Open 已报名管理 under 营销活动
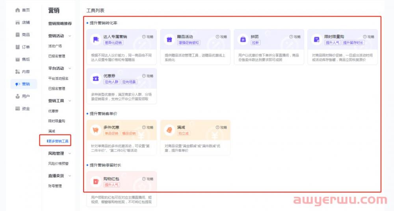The image size is (394, 211). tap(56, 56)
